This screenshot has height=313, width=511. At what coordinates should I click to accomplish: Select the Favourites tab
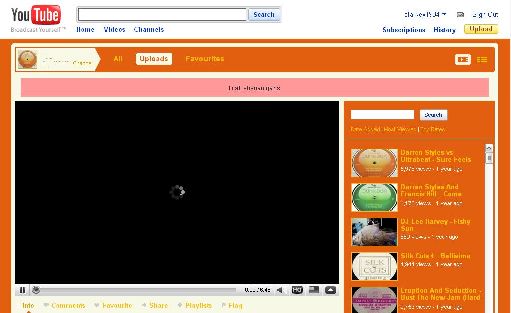205,59
